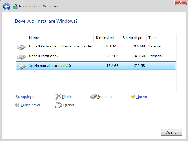Go back using the blue arrow button
Viewport: 188px width, 141px height.
[x=6, y=6]
